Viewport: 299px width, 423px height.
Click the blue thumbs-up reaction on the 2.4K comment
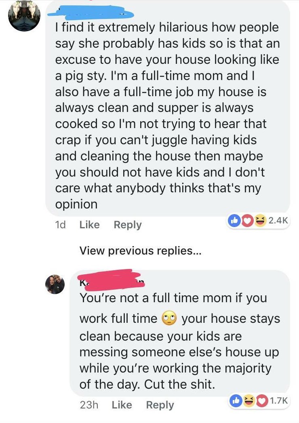point(234,220)
